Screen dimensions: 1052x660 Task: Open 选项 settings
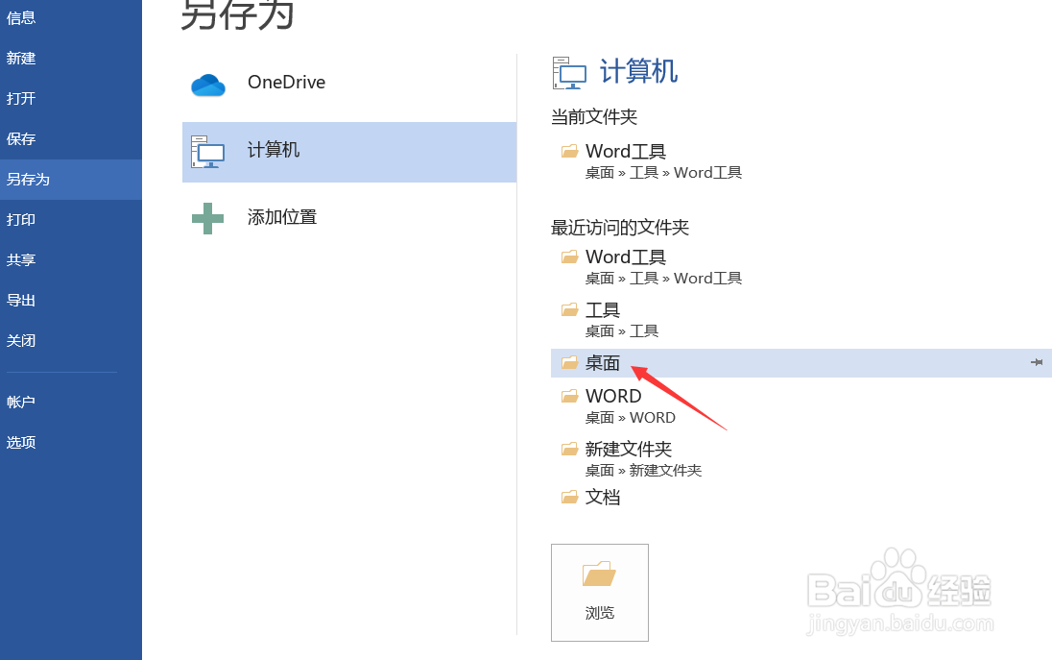click(x=21, y=442)
